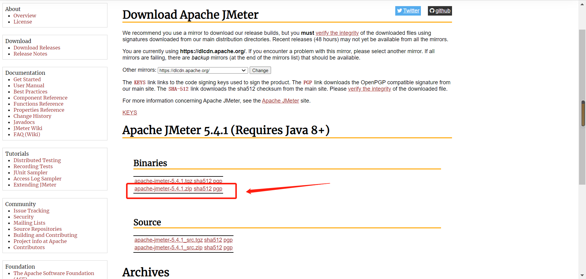
Task: Open Distributed Testing tutorial
Action: (37, 160)
